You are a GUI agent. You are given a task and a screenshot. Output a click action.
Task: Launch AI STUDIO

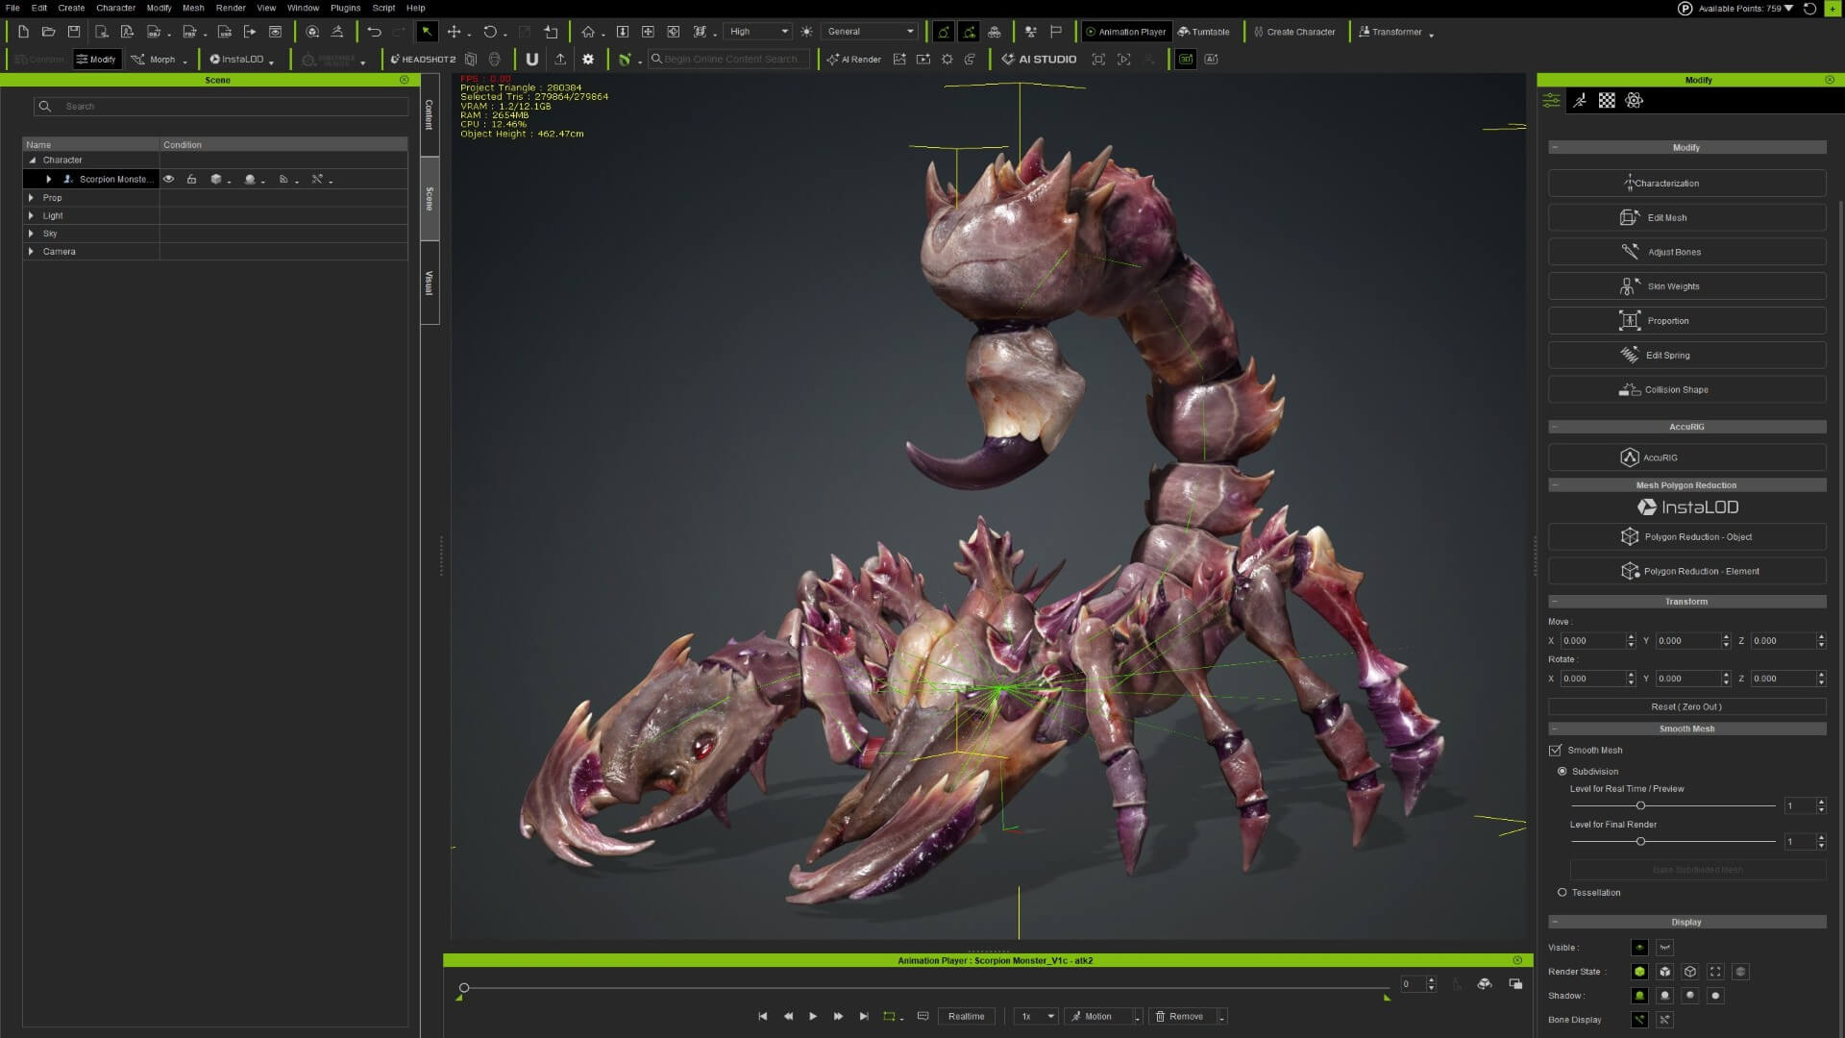(x=1039, y=60)
